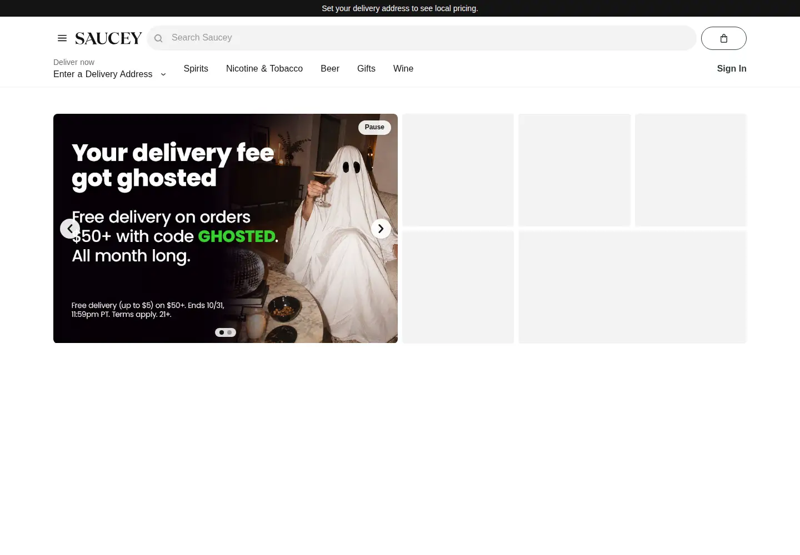The height and width of the screenshot is (555, 800).
Task: Open the hamburger menu icon
Action: coord(62,38)
